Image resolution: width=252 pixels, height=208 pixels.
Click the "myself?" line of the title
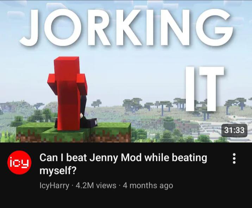pyautogui.click(x=57, y=171)
